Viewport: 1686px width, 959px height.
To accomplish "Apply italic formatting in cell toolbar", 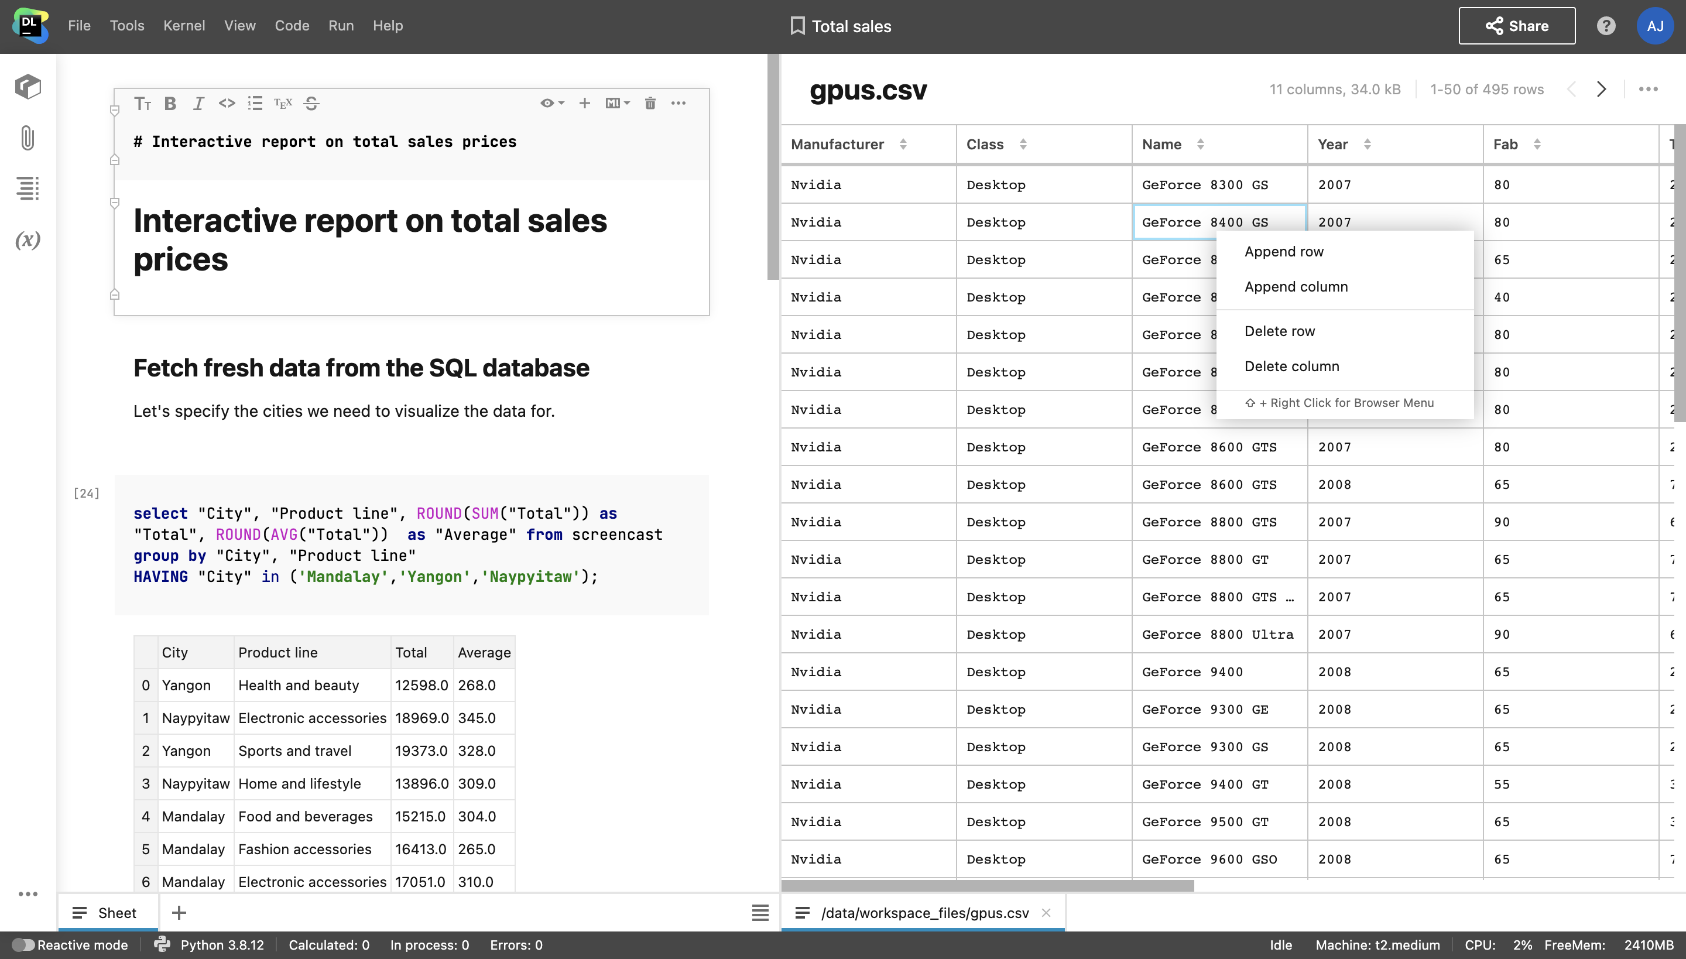I will [x=198, y=104].
